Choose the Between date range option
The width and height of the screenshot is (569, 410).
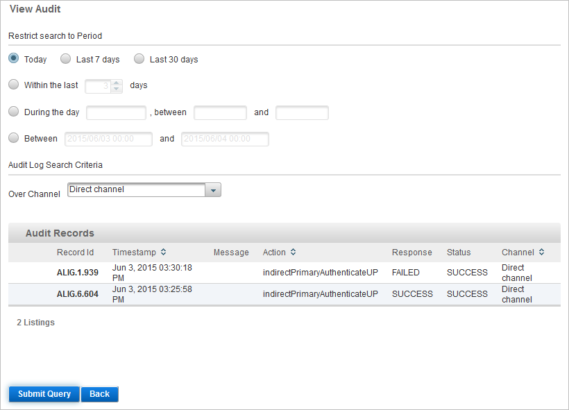(13, 138)
